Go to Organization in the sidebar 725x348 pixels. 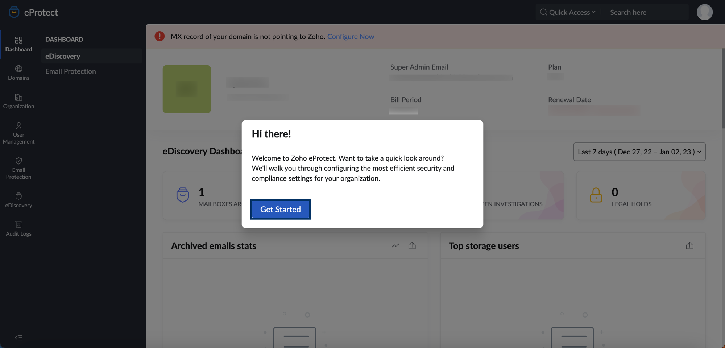(x=18, y=101)
